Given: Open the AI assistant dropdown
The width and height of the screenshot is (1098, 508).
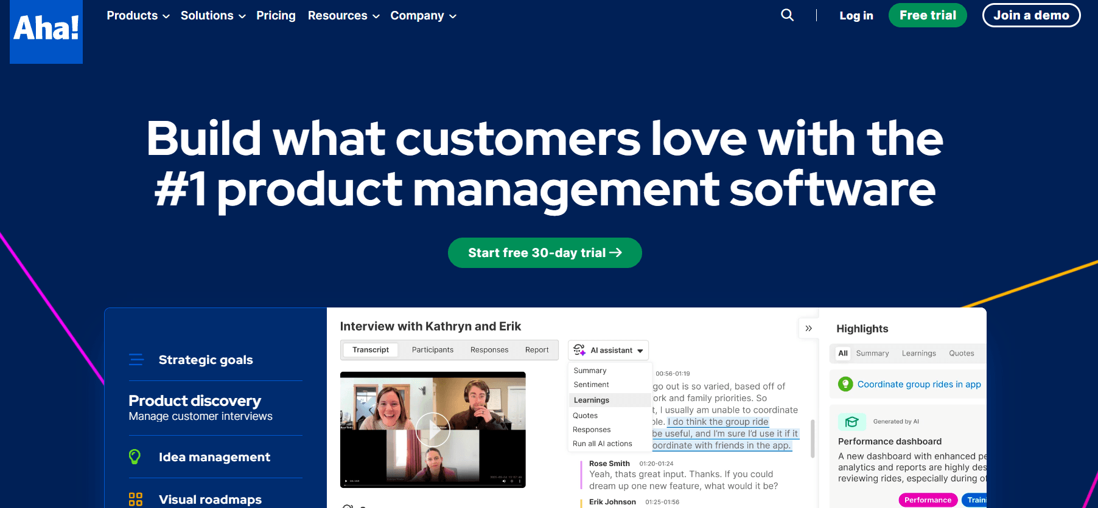Looking at the screenshot, I should 609,351.
